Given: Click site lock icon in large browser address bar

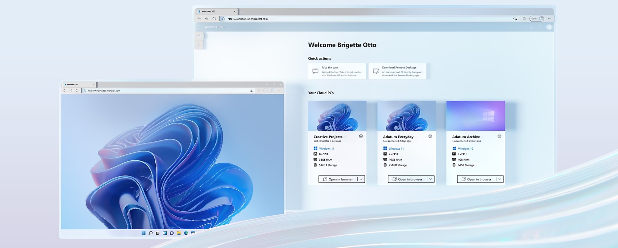Looking at the screenshot, I should click(x=223, y=19).
